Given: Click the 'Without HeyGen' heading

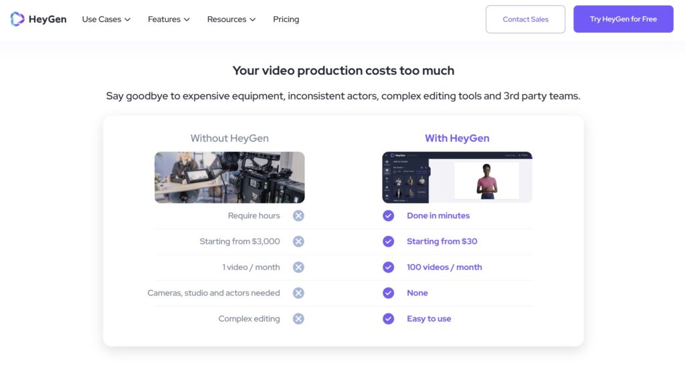Looking at the screenshot, I should 229,138.
